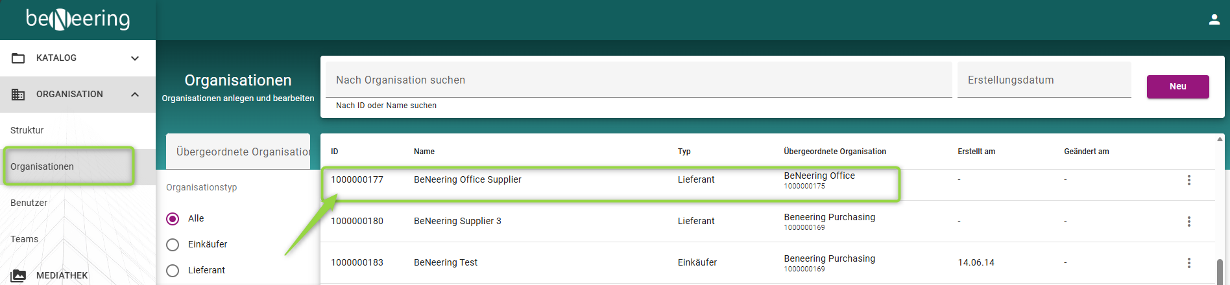Go to the Benutzer menu item
Screen dimensions: 1230x285
[29, 203]
